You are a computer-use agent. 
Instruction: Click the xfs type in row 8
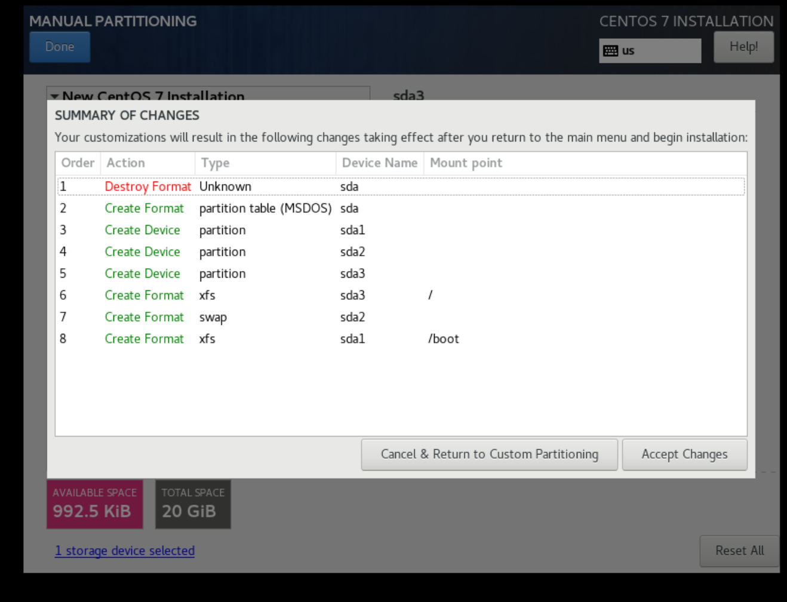[207, 339]
